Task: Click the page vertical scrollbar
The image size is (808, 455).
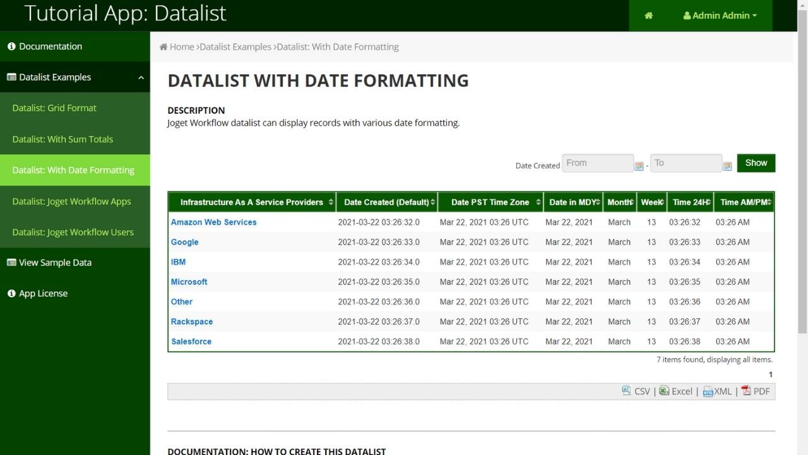Action: coord(802,190)
